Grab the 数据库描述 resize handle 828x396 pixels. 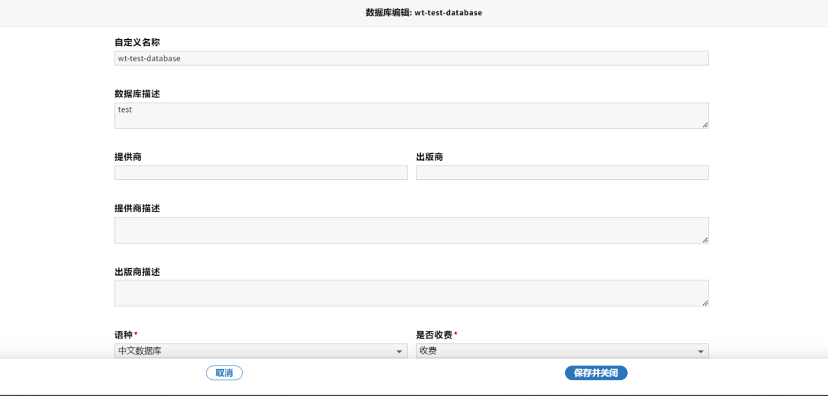(x=705, y=124)
